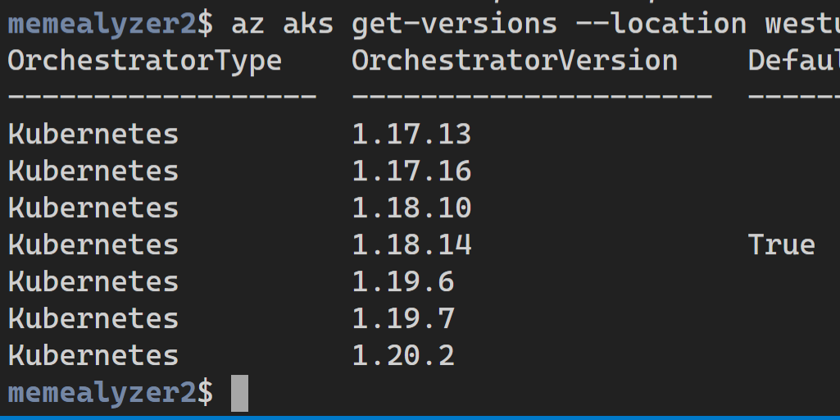Select the default version 1.18.14

click(x=411, y=245)
